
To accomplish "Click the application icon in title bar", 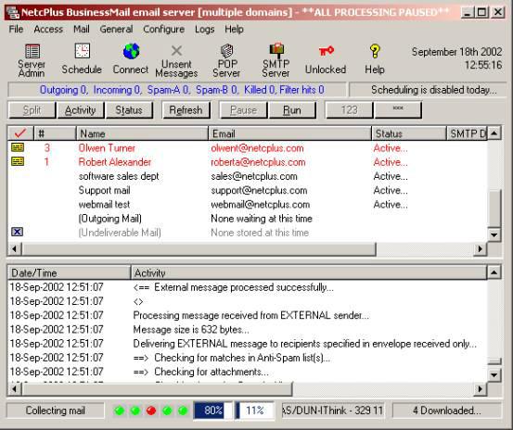I will 13,12.
